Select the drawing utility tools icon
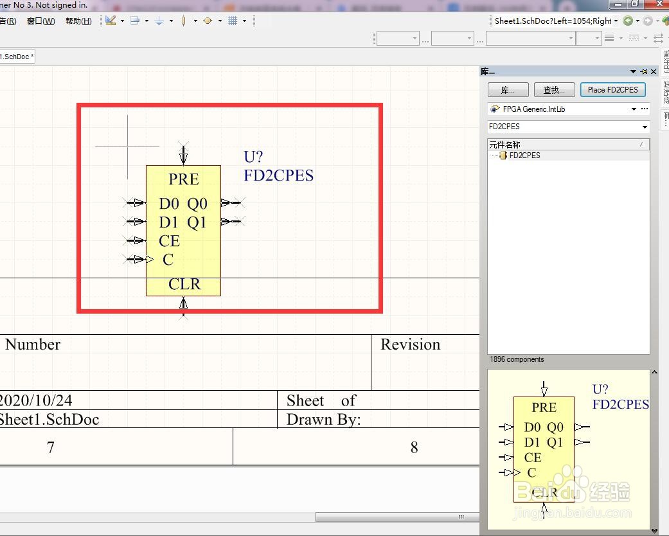Viewport: 669px width, 536px height. 111,21
